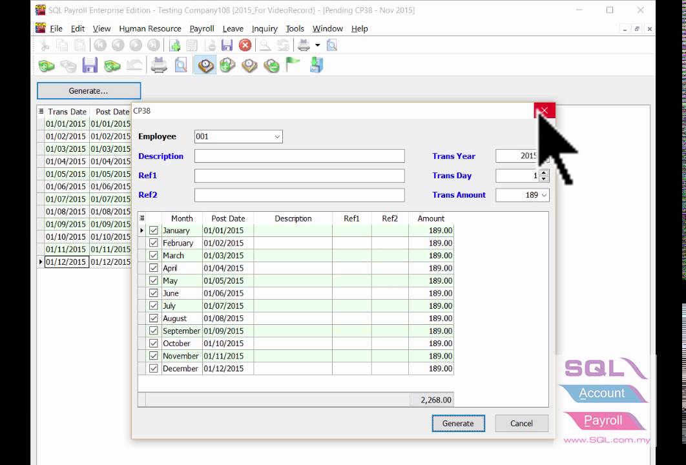Click the highlighted clock pending icon
The image size is (686, 465).
click(205, 66)
